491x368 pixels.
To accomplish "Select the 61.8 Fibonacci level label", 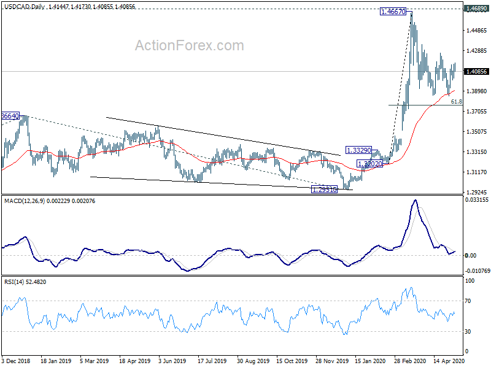I will tap(456, 102).
